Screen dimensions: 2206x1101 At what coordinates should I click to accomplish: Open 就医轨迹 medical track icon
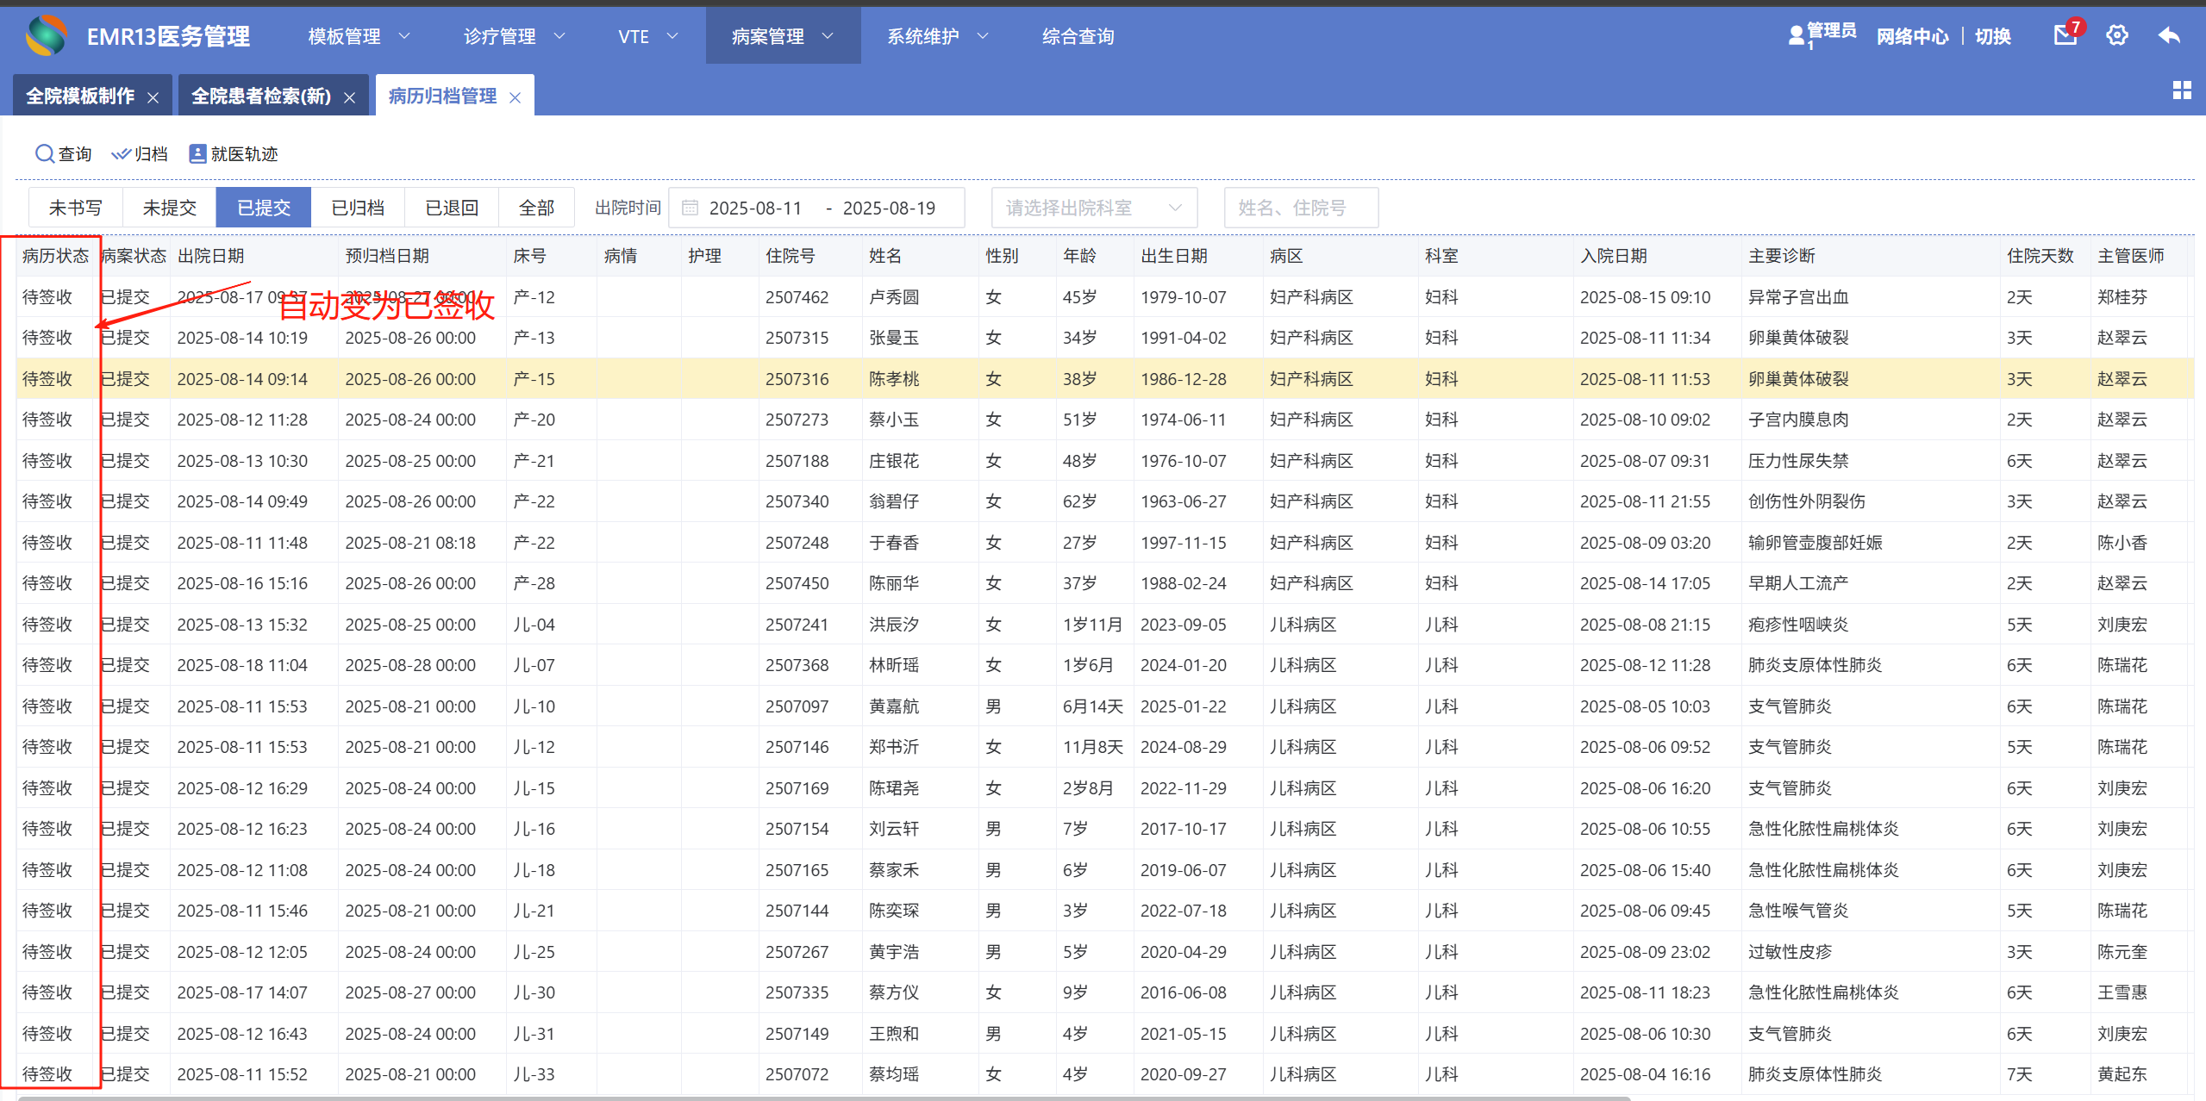point(197,153)
